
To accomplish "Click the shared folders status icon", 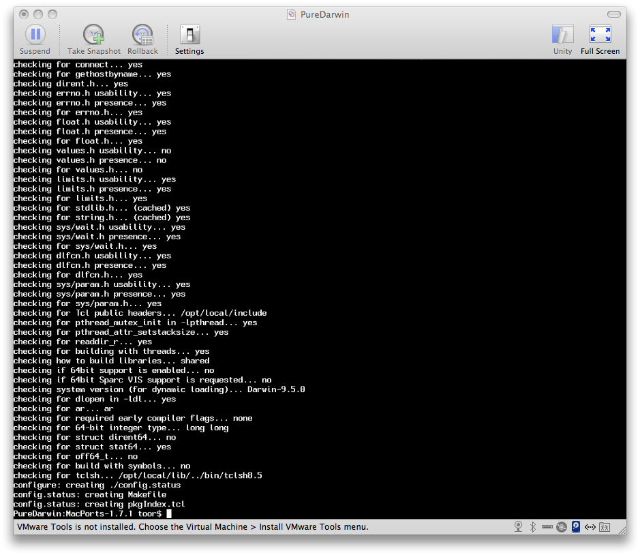I will pos(605,527).
